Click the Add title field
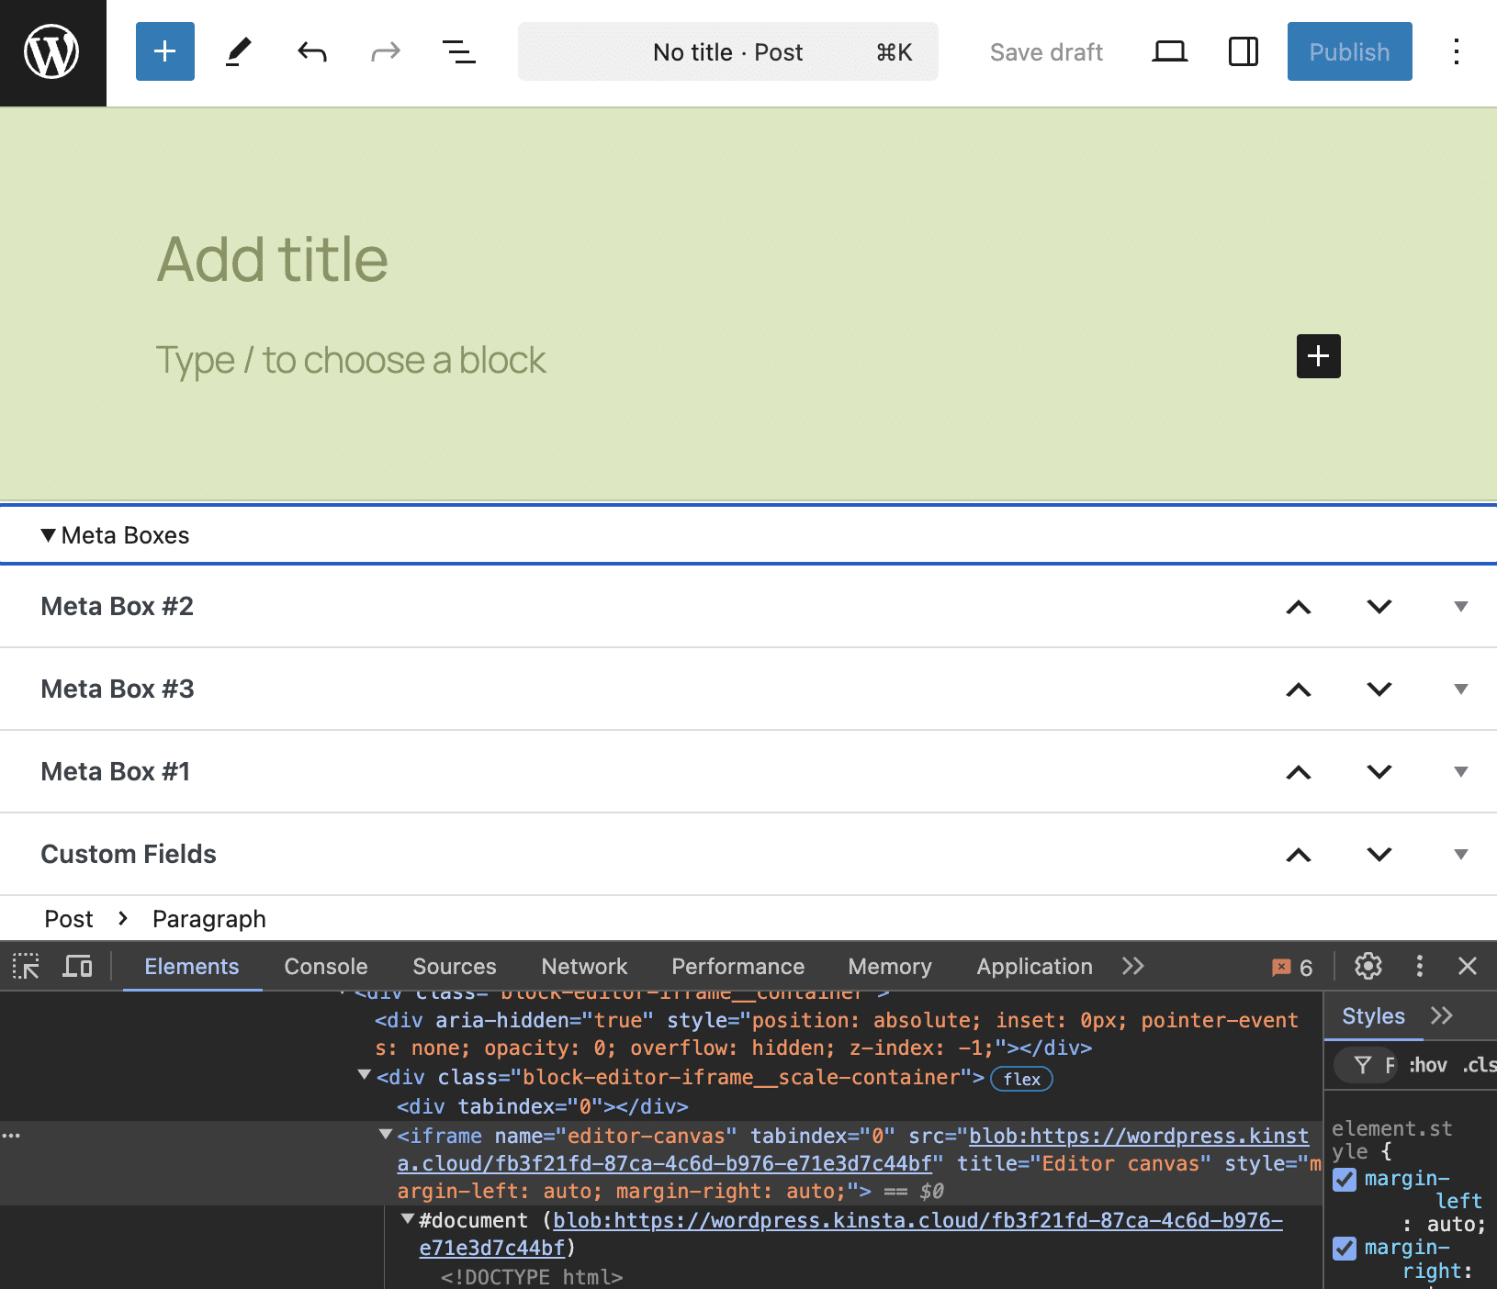Screen dimensions: 1497x1289 click(272, 260)
